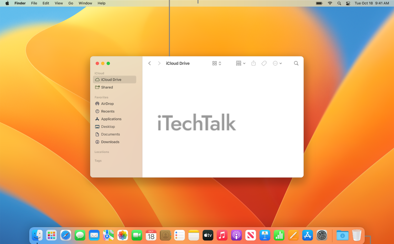Launch System Settings from the Dock
This screenshot has width=394, height=244.
[321, 235]
